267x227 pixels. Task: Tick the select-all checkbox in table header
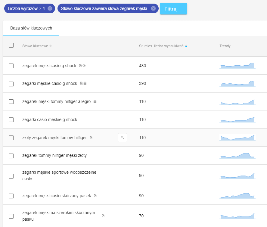[x=11, y=45]
